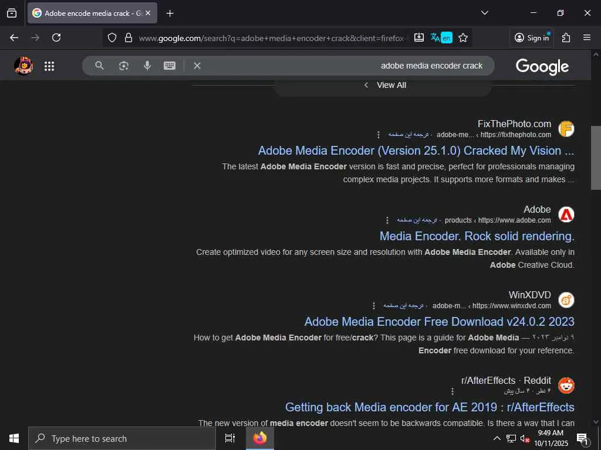Viewport: 601px width, 450px height.
Task: Click the View All button
Action: click(x=384, y=86)
